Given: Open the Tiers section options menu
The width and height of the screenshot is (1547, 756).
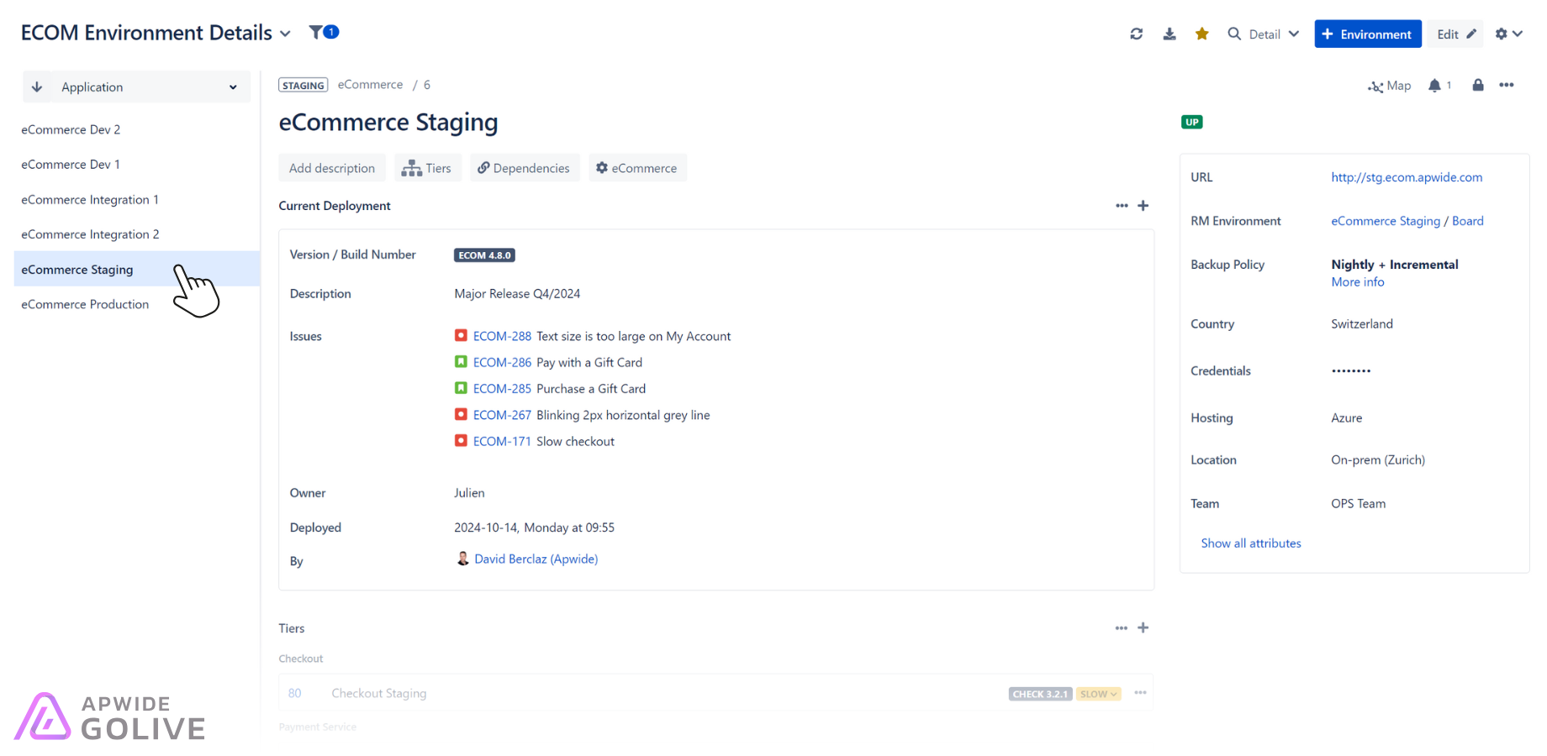Looking at the screenshot, I should point(1121,628).
